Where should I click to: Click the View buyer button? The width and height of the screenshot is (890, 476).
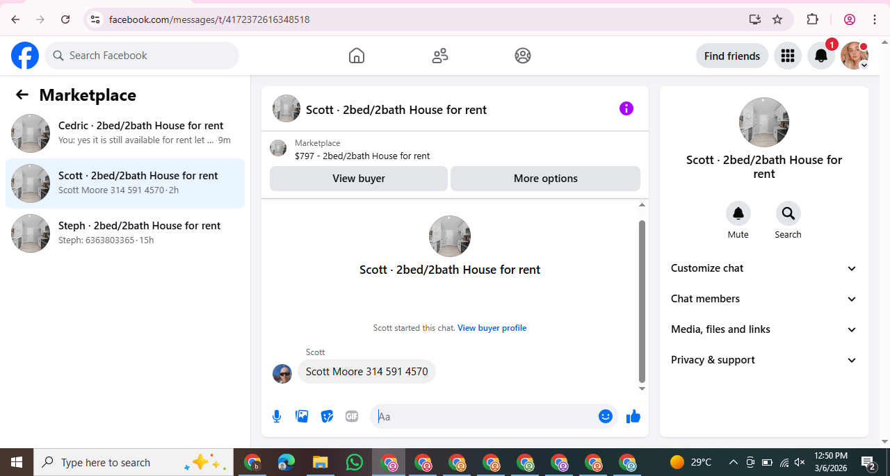(x=359, y=179)
